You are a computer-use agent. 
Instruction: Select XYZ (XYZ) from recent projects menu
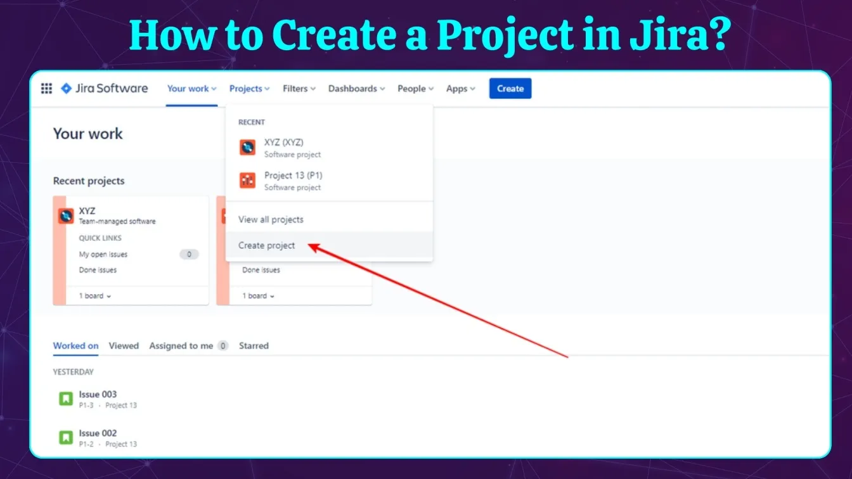click(x=329, y=148)
